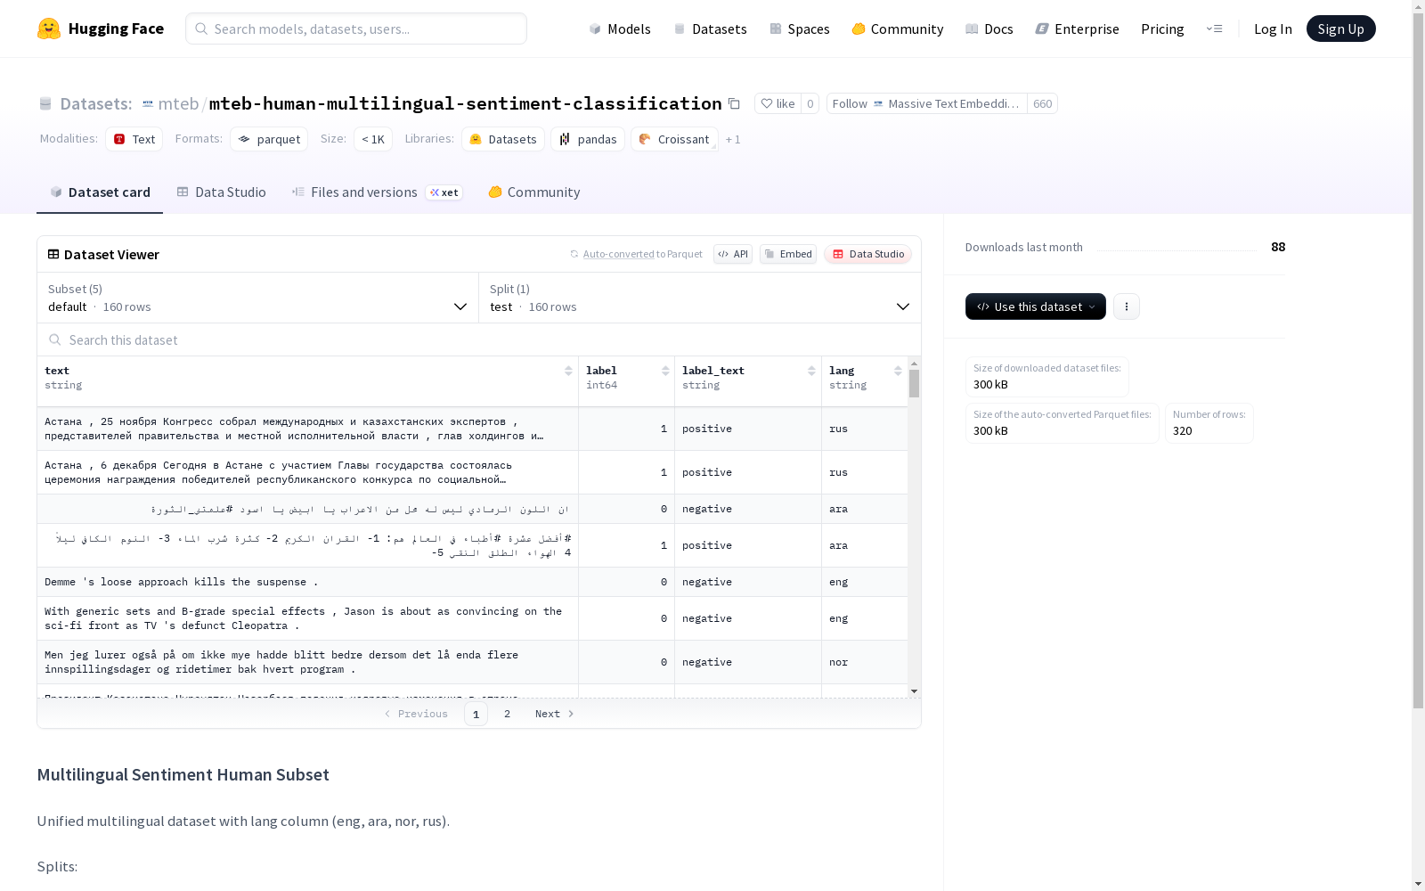Viewport: 1425px width, 891px height.
Task: Click the Datasets icon beside Datasets heading
Action: point(45,103)
